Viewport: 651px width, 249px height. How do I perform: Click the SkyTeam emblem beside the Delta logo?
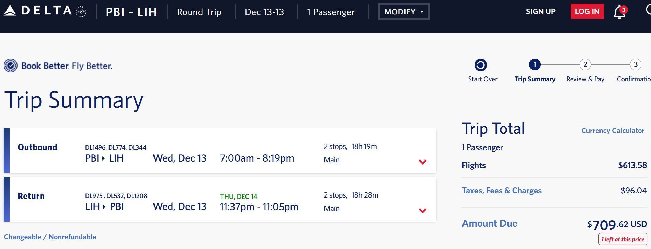click(x=81, y=12)
